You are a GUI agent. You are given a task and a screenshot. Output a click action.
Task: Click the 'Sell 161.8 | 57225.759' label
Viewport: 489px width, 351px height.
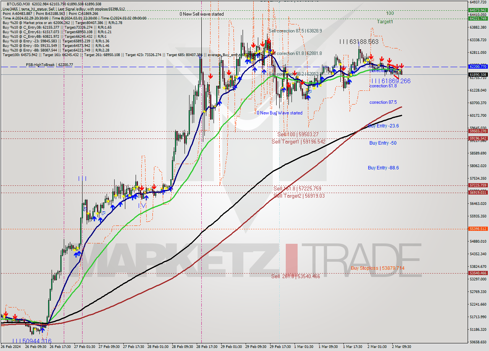[297, 188]
